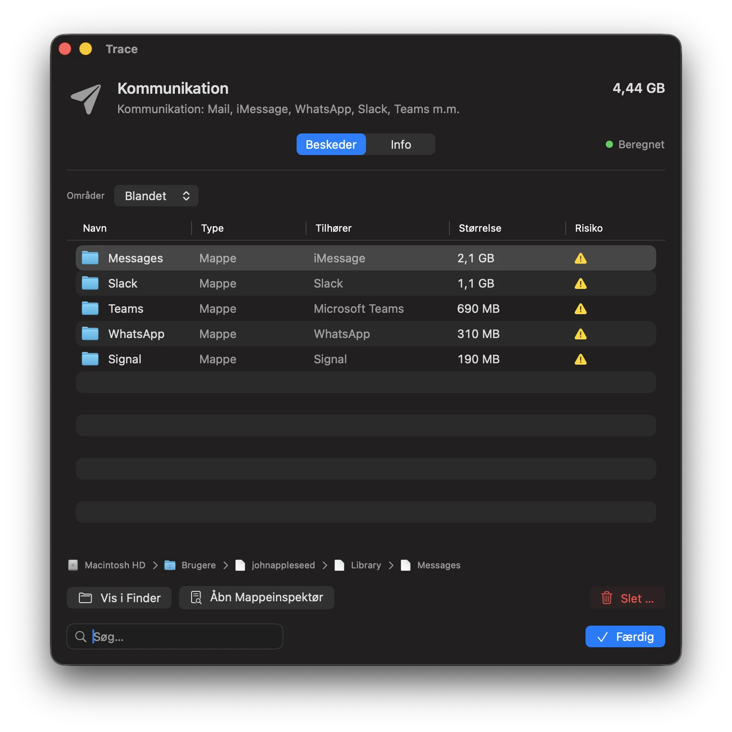Select the Teams row name
This screenshot has height=732, width=732.
126,309
